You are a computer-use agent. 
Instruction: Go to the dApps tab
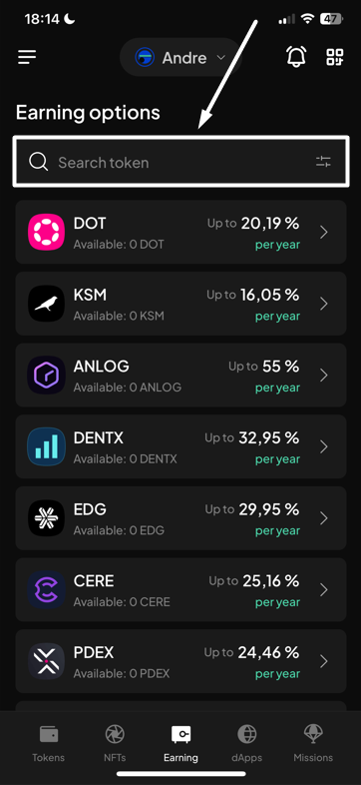point(247,743)
